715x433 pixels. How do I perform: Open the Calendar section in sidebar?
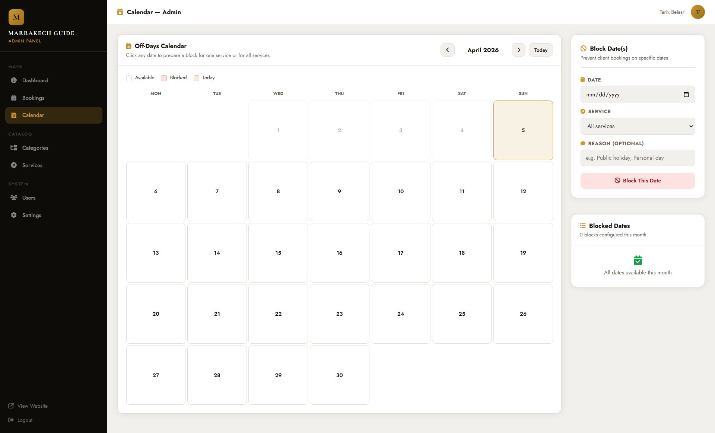(x=33, y=115)
